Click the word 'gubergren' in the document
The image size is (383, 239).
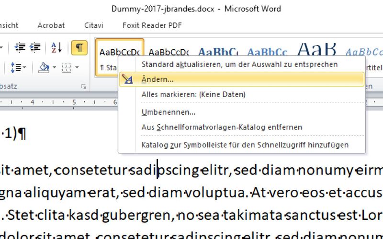[137, 216]
